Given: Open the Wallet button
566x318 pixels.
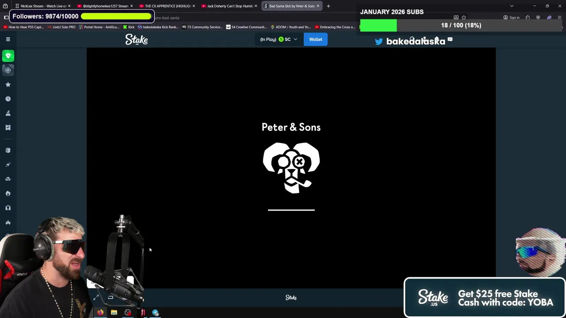Looking at the screenshot, I should point(316,39).
